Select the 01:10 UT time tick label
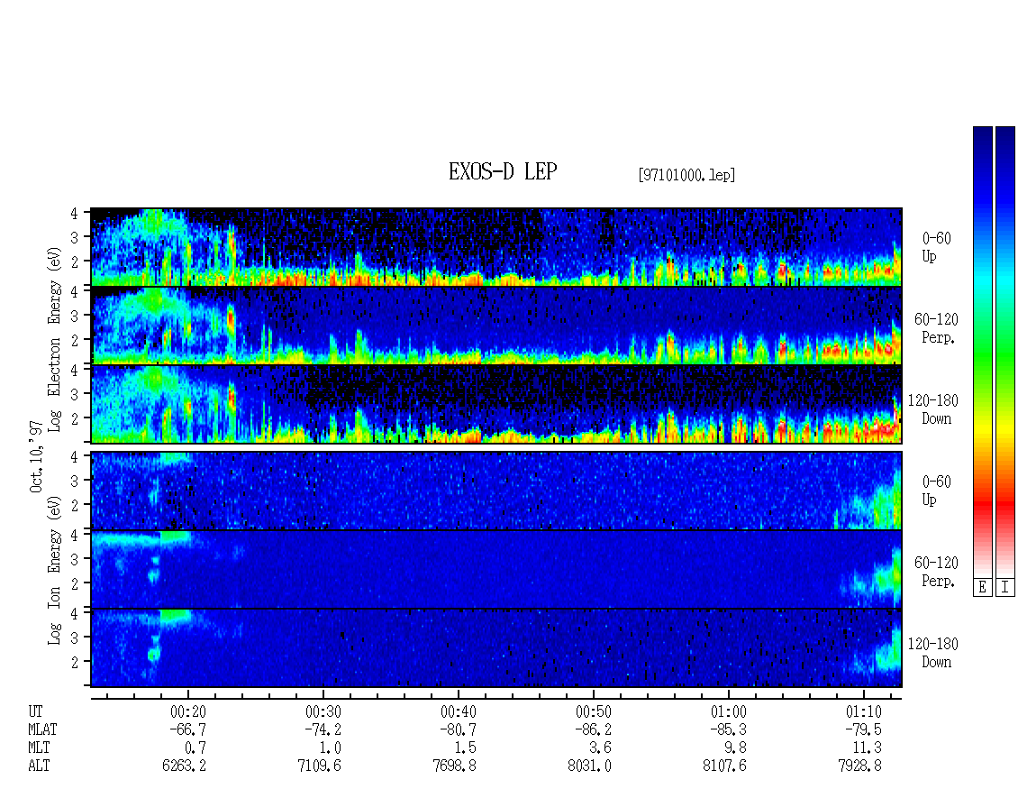Viewport: 1018px width, 789px height. [x=863, y=711]
